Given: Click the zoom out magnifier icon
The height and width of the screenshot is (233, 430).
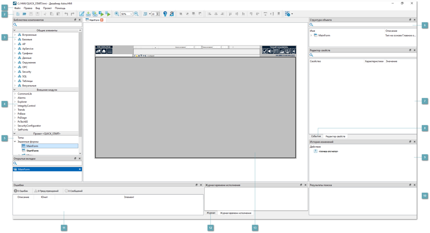Looking at the screenshot, I should point(136,14).
